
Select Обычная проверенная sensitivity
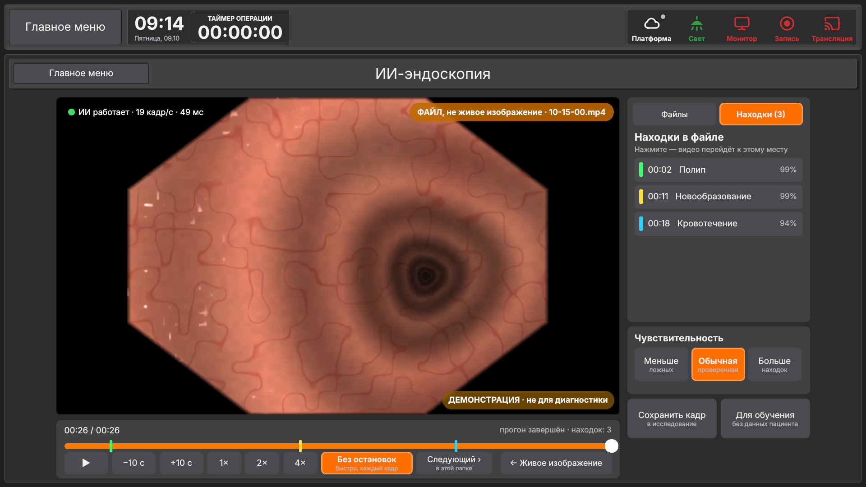(718, 364)
